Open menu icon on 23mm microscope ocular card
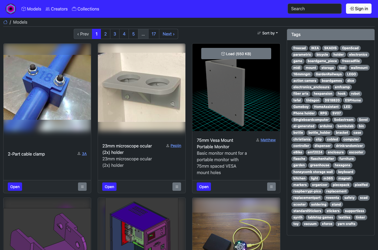 [x=177, y=187]
